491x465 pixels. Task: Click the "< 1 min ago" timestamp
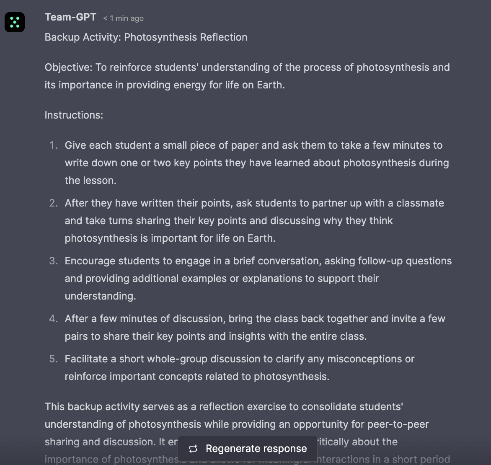click(123, 18)
